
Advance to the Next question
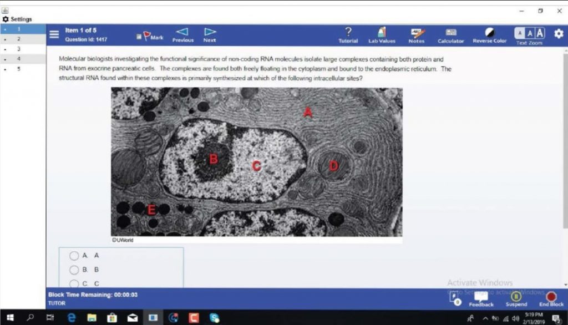click(210, 35)
